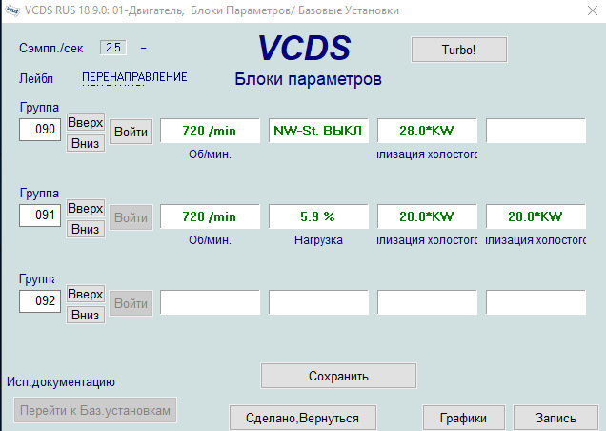Viewport: 606px width, 431px height.
Task: Close the VCDS window
Action: click(593, 10)
